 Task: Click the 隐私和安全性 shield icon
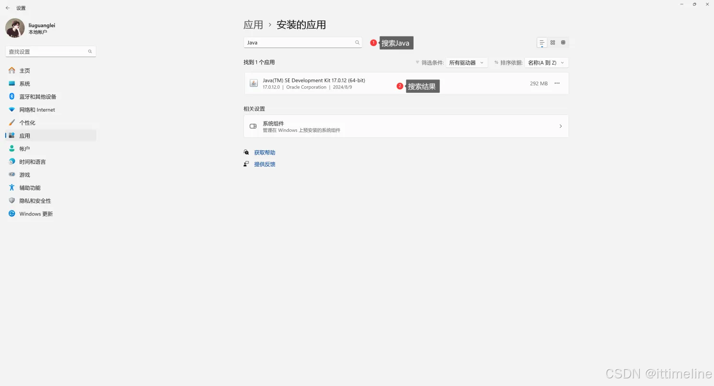point(12,201)
